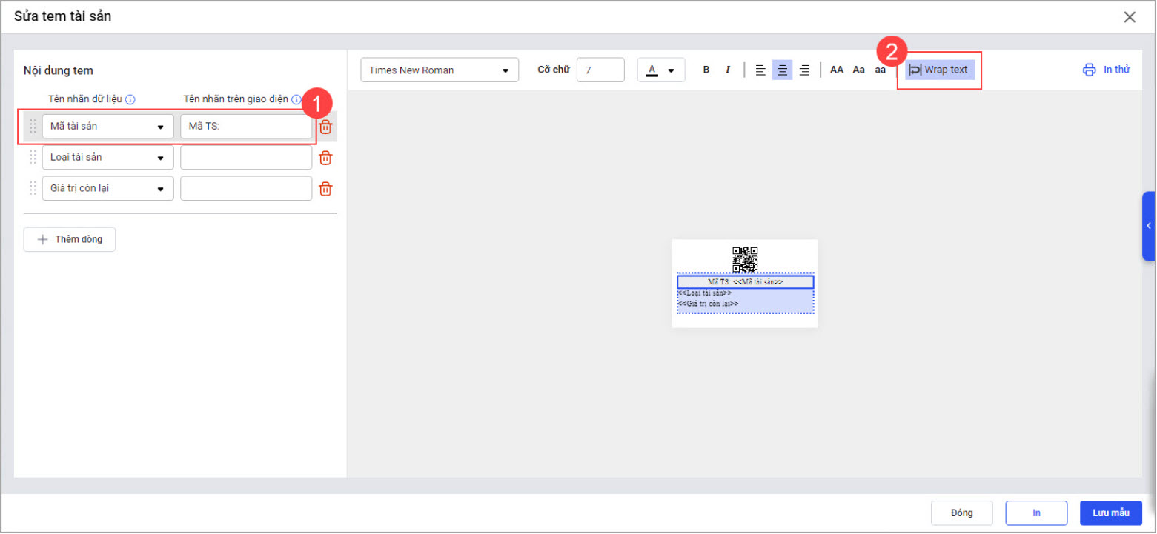Image resolution: width=1157 pixels, height=534 pixels.
Task: Open the Times New Roman font dropdown
Action: [440, 70]
